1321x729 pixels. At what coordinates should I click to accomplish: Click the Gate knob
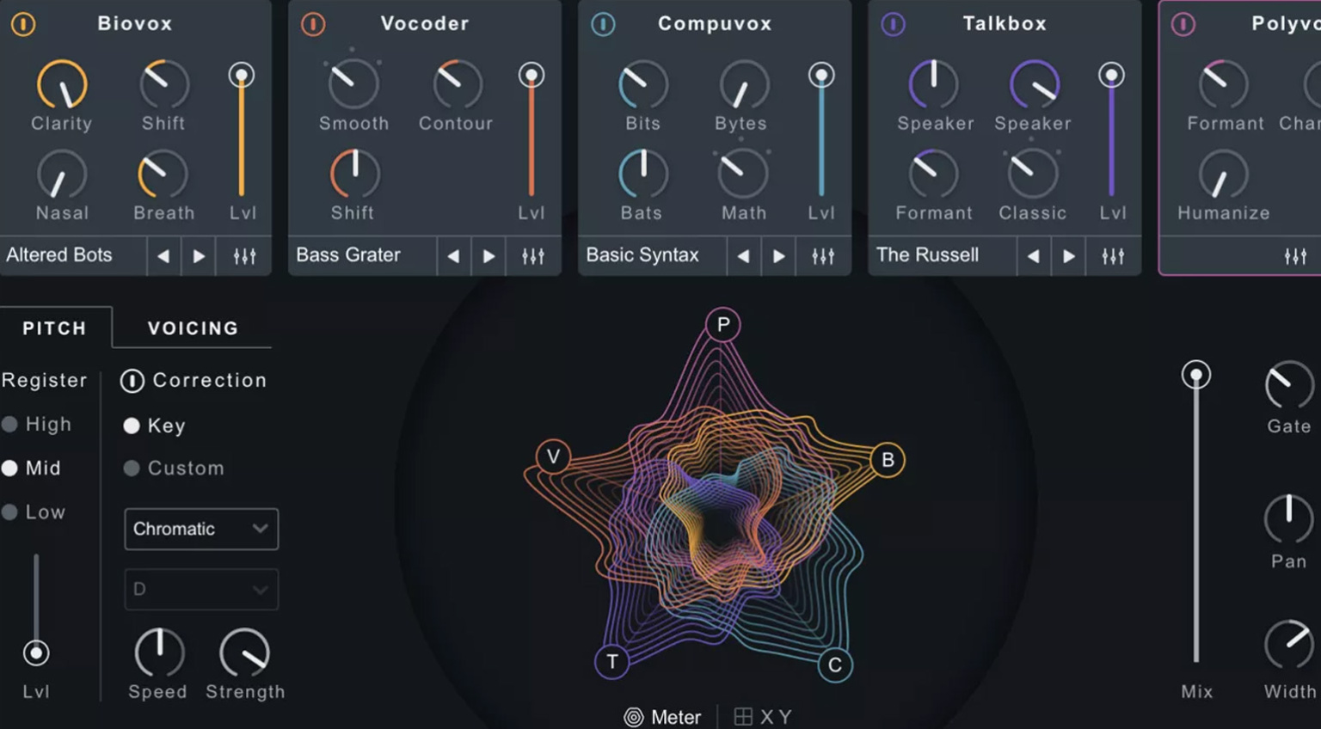(1288, 386)
